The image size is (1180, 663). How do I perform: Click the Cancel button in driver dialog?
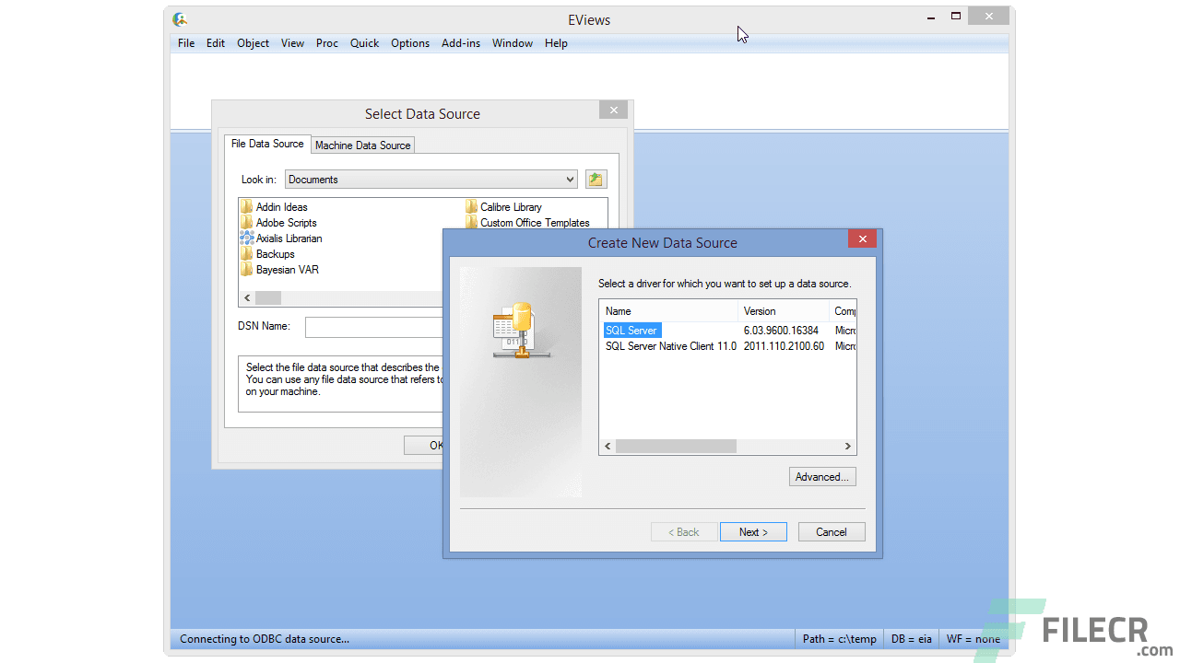pos(831,532)
